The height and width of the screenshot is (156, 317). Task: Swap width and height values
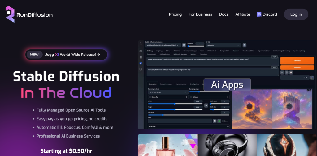coord(206,105)
